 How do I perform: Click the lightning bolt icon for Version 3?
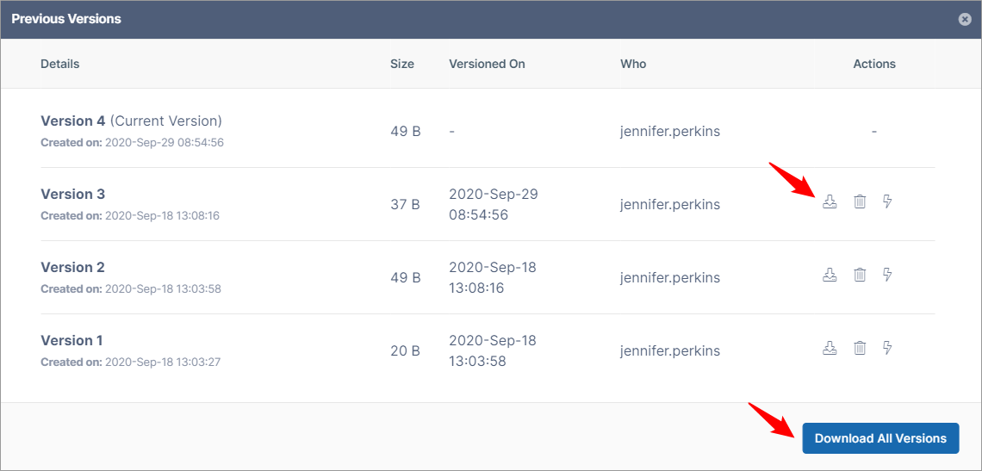[x=887, y=201]
